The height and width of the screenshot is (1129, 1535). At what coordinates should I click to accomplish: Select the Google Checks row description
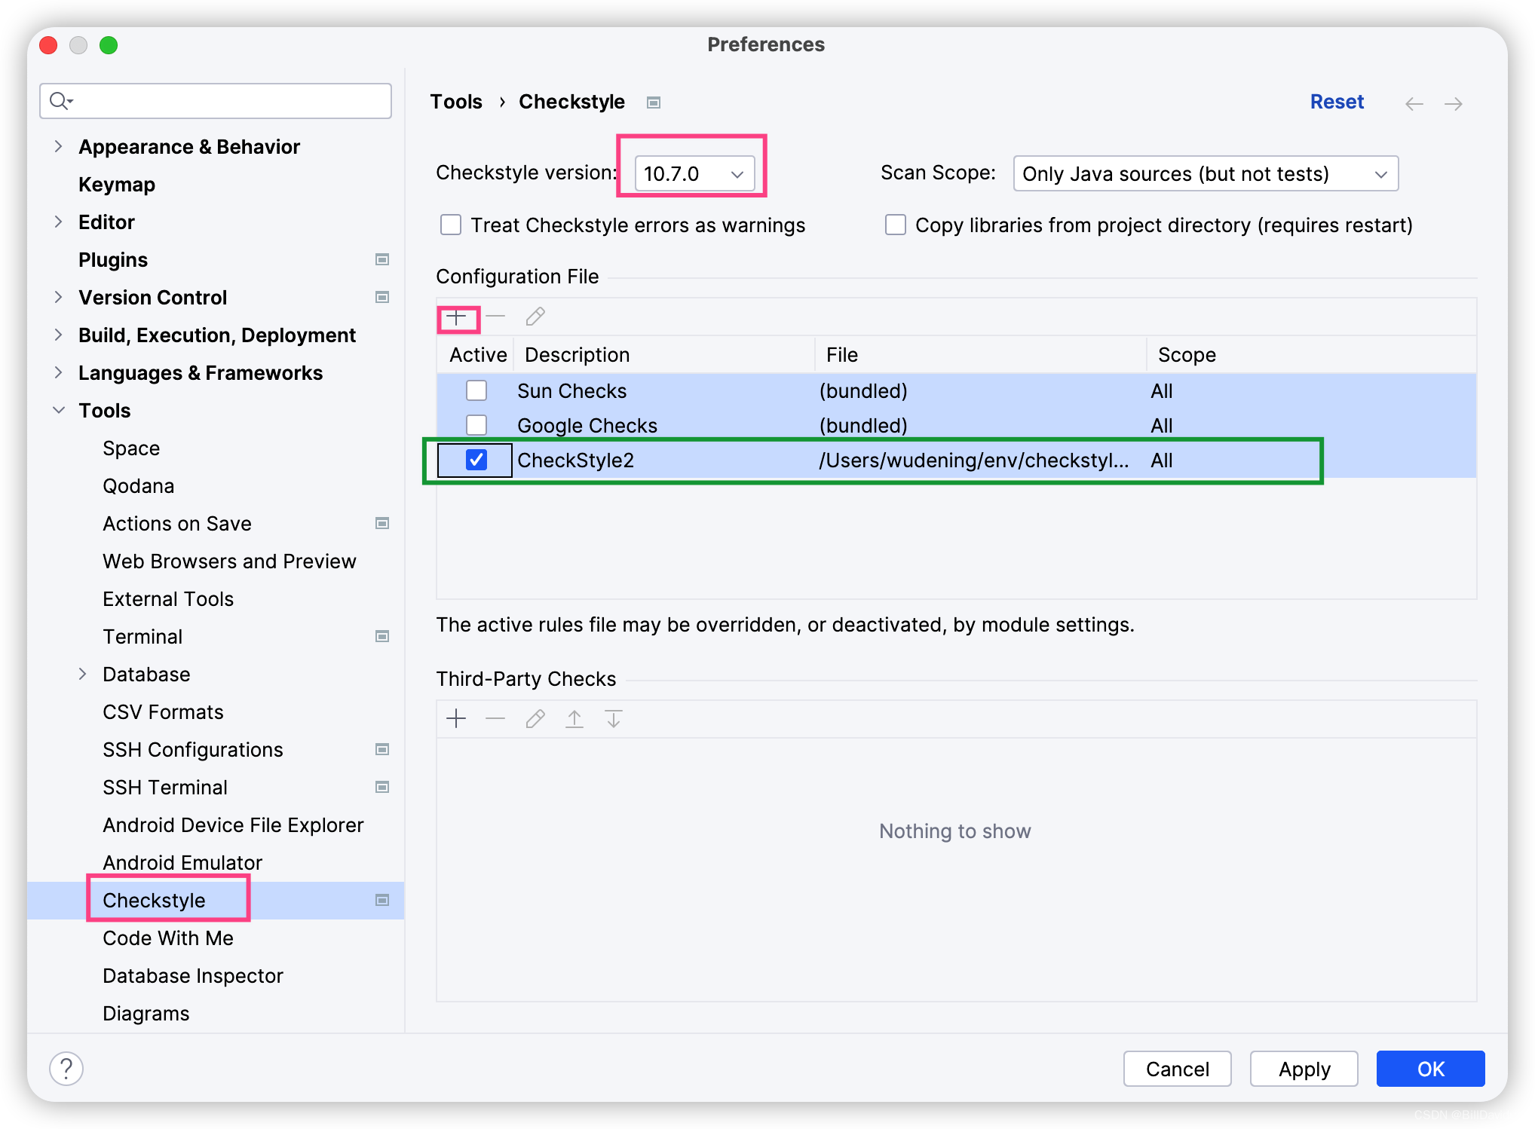587,426
